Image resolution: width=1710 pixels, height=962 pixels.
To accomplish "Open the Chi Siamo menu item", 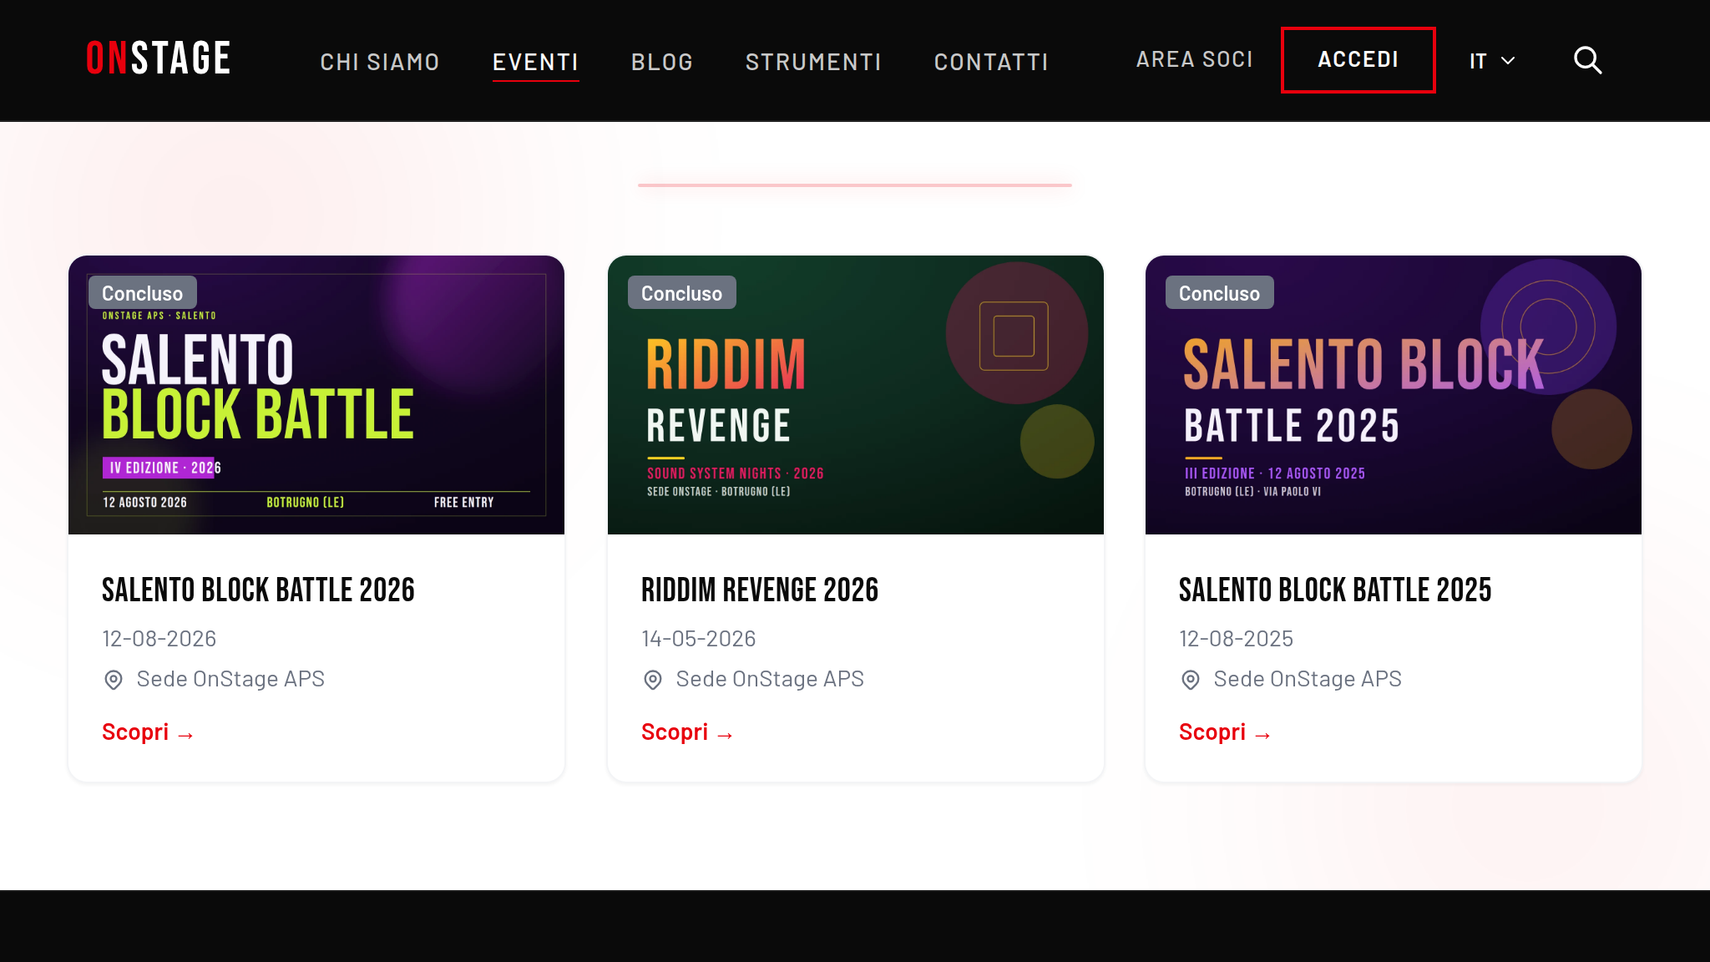I will (380, 62).
